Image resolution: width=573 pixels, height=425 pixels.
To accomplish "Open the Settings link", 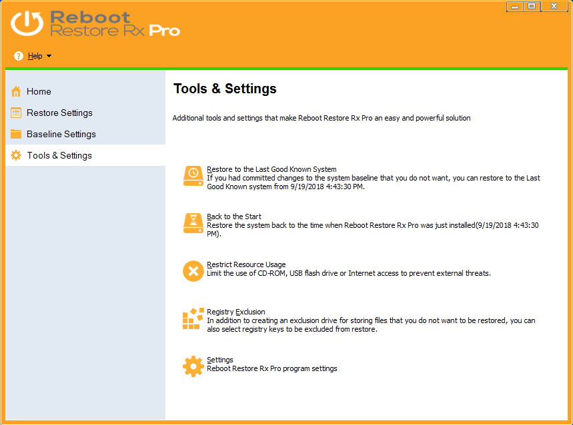I will click(x=220, y=360).
